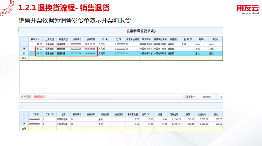This screenshot has height=146, width=262.
Task: Click the 未开票数量 column header
Action: [x=132, y=114]
